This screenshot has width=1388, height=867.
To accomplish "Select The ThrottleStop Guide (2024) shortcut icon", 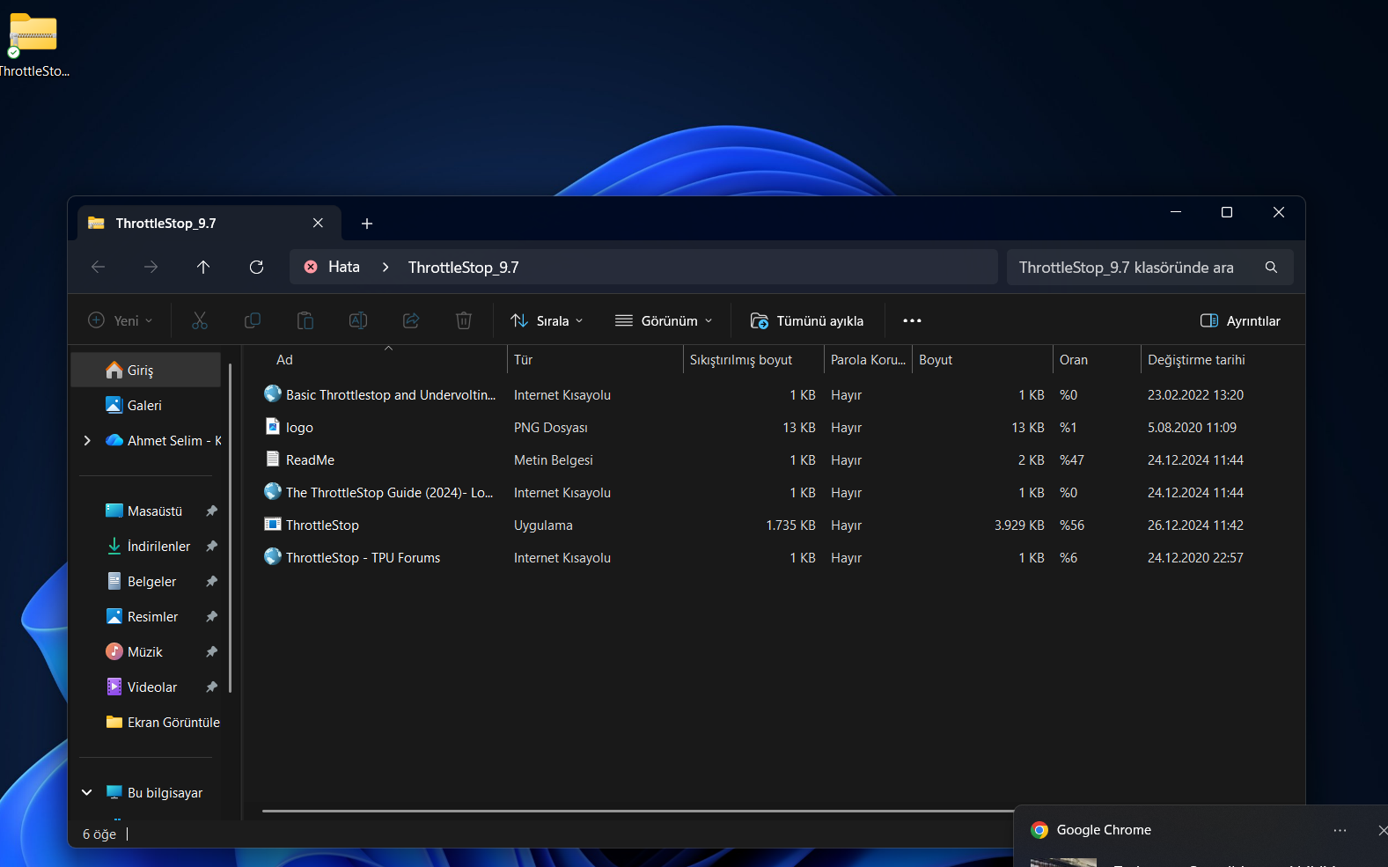I will pyautogui.click(x=273, y=492).
